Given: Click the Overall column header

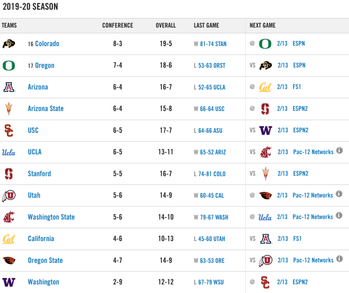Looking at the screenshot, I should (x=166, y=25).
